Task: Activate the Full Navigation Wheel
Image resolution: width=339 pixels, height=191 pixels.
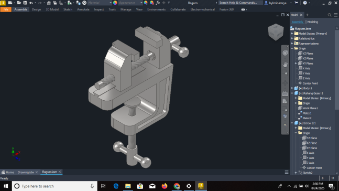Action: [285, 53]
